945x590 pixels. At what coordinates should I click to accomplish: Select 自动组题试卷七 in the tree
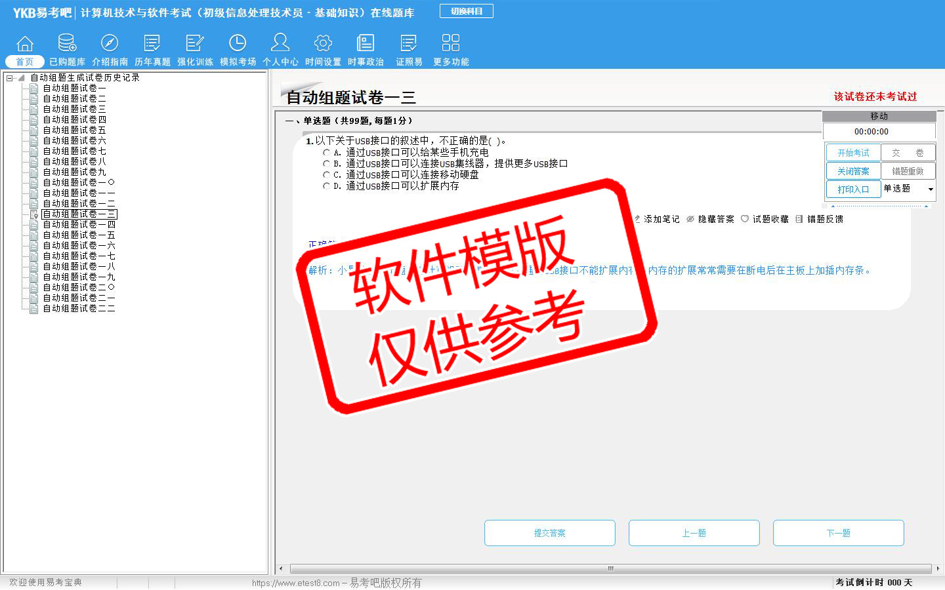coord(74,151)
